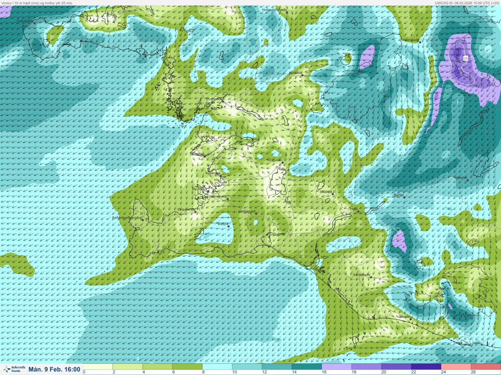Screen dimensions: 501x375
Task: Click the Steinar station marker dot
Action: click(x=410, y=319)
